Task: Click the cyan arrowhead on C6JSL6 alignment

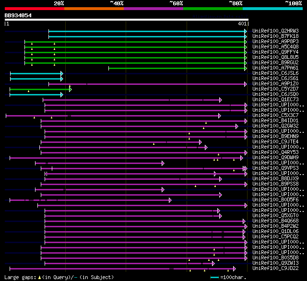Action: coord(62,73)
